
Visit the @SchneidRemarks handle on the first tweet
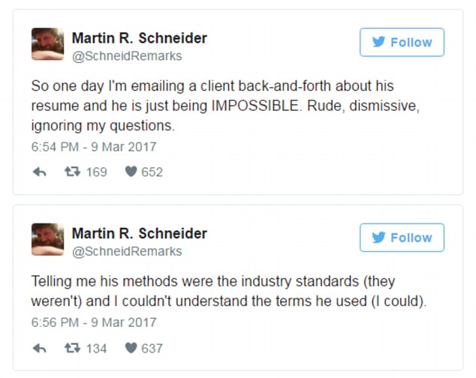(127, 56)
